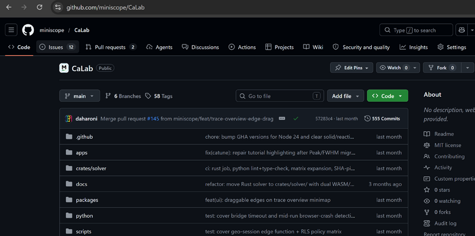Open commit 'fix(catune): repair tutorial highlighting'
475x236 pixels.
[280, 152]
